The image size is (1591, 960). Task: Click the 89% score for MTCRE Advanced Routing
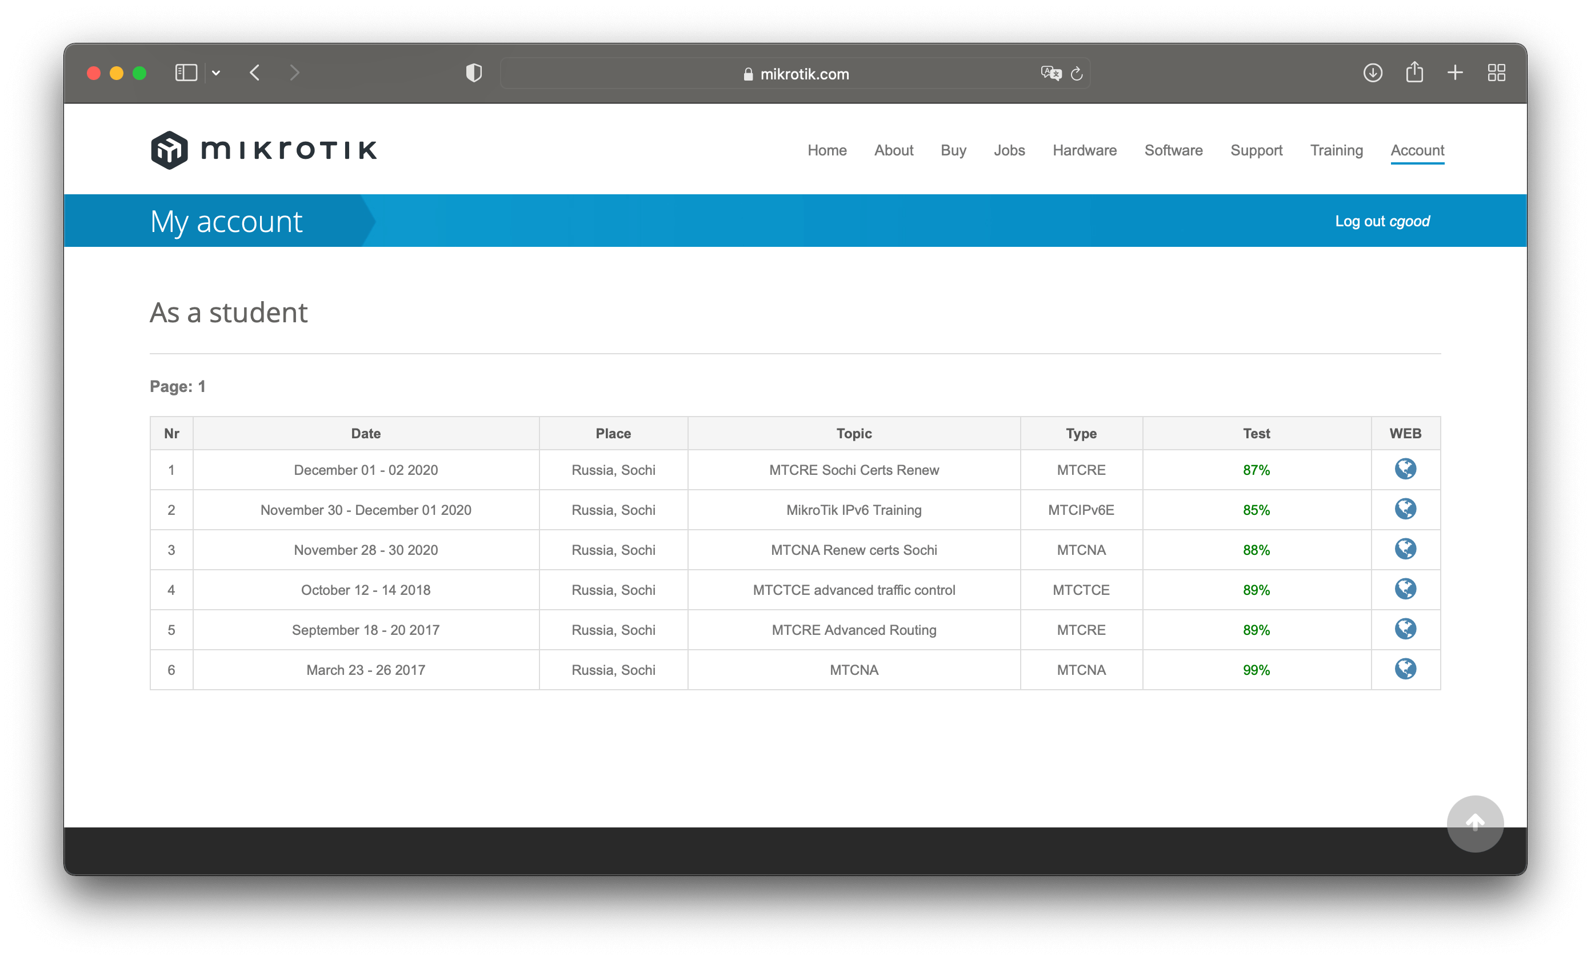click(1256, 630)
